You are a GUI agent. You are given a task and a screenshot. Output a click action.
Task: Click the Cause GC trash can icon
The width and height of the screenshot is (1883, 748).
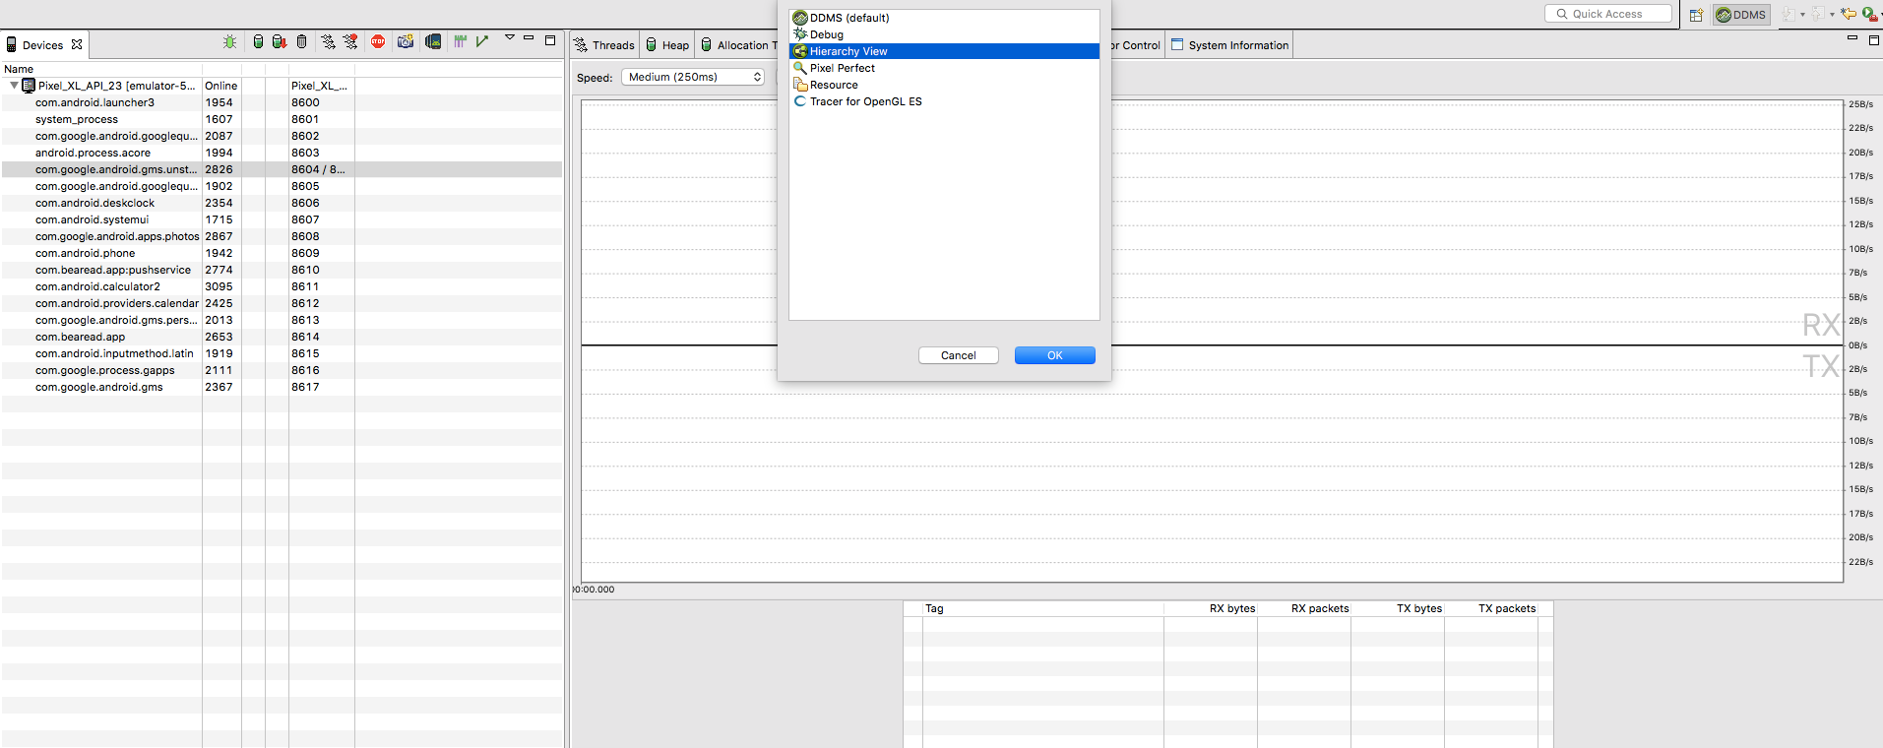pos(302,41)
